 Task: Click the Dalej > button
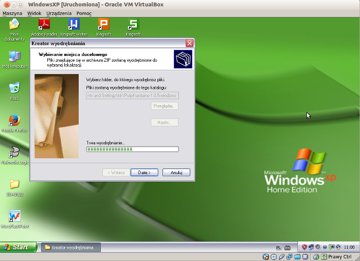pos(145,173)
